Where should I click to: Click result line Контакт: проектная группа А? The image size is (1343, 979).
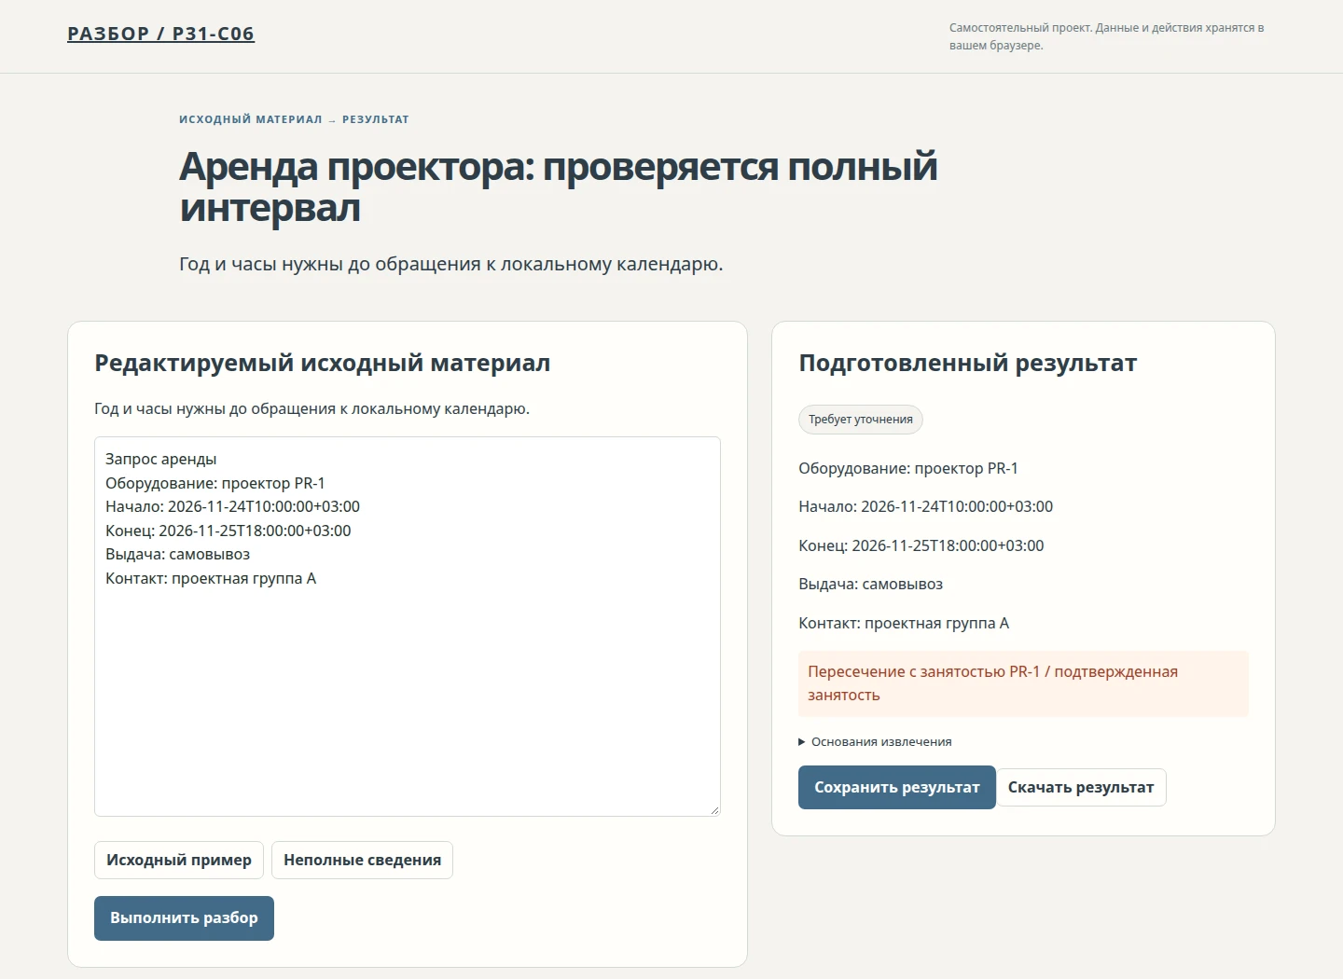tap(904, 623)
